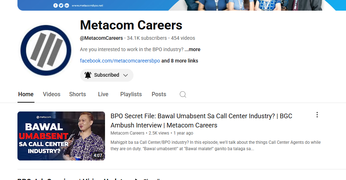The height and width of the screenshot is (180, 346).
Task: Expand the Subscribed dropdown chevron
Action: [125, 75]
